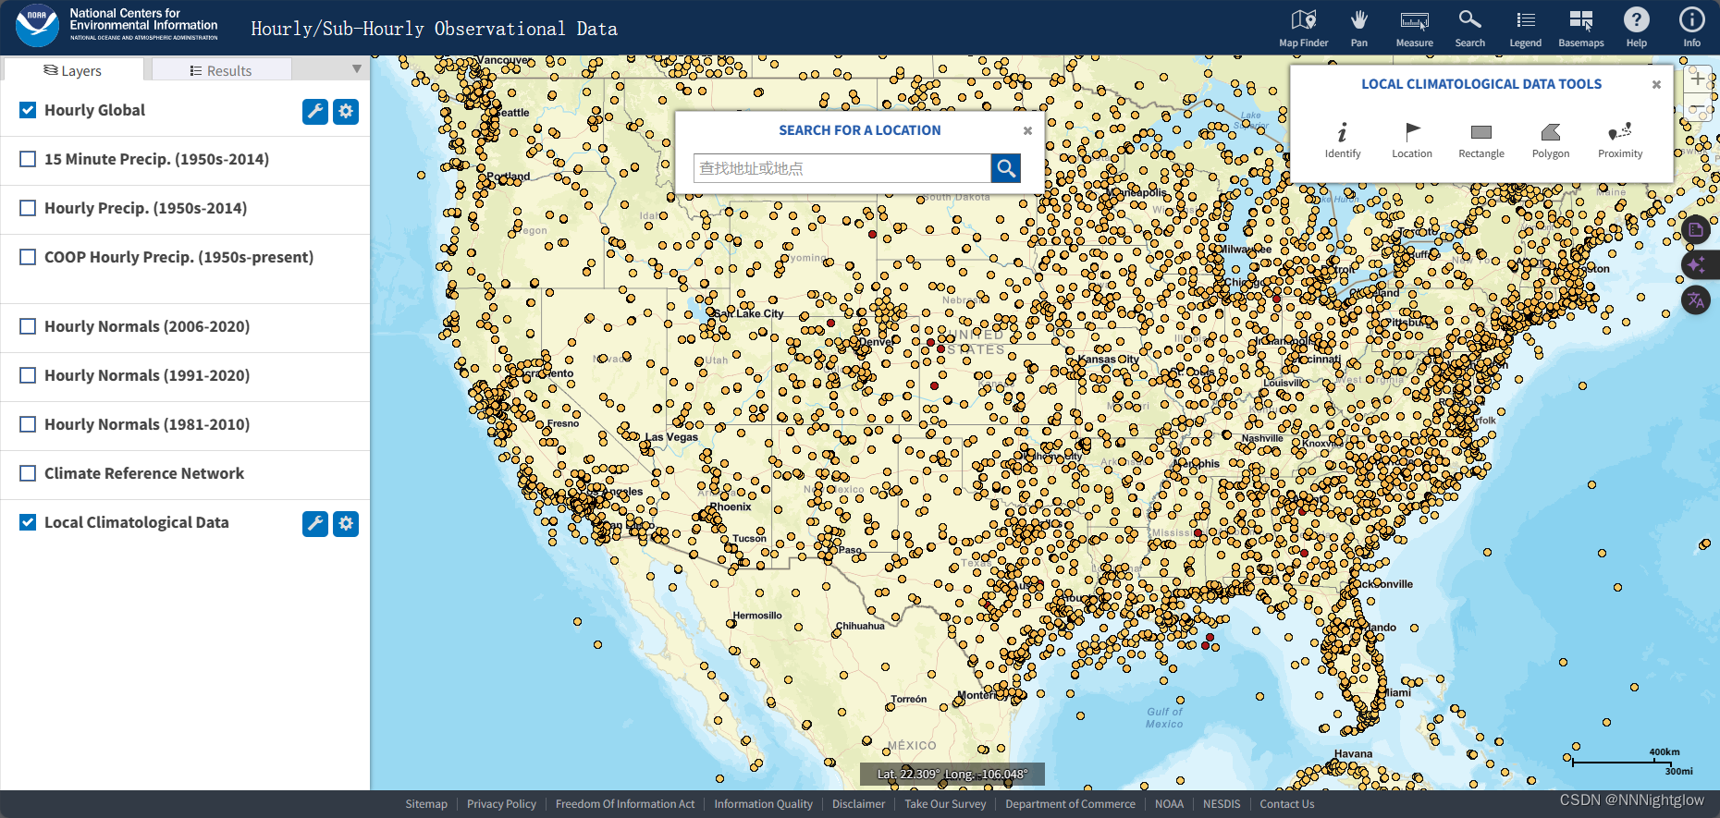Click the Hourly Global layer name
Screen dimensions: 1720x818
click(94, 110)
